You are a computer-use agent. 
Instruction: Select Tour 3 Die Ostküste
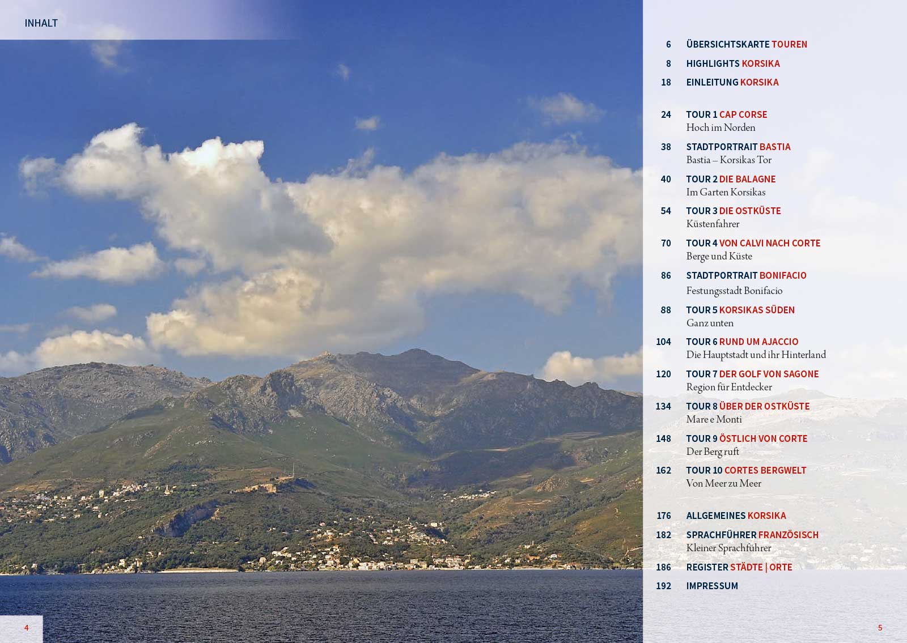click(733, 211)
